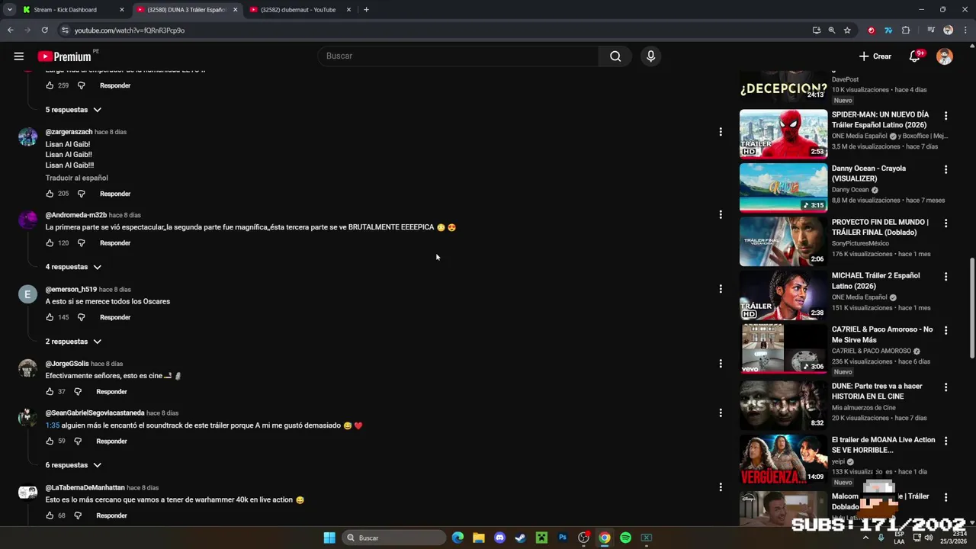Image resolution: width=976 pixels, height=549 pixels.
Task: Click the taskbar Buscar search box
Action: click(394, 538)
